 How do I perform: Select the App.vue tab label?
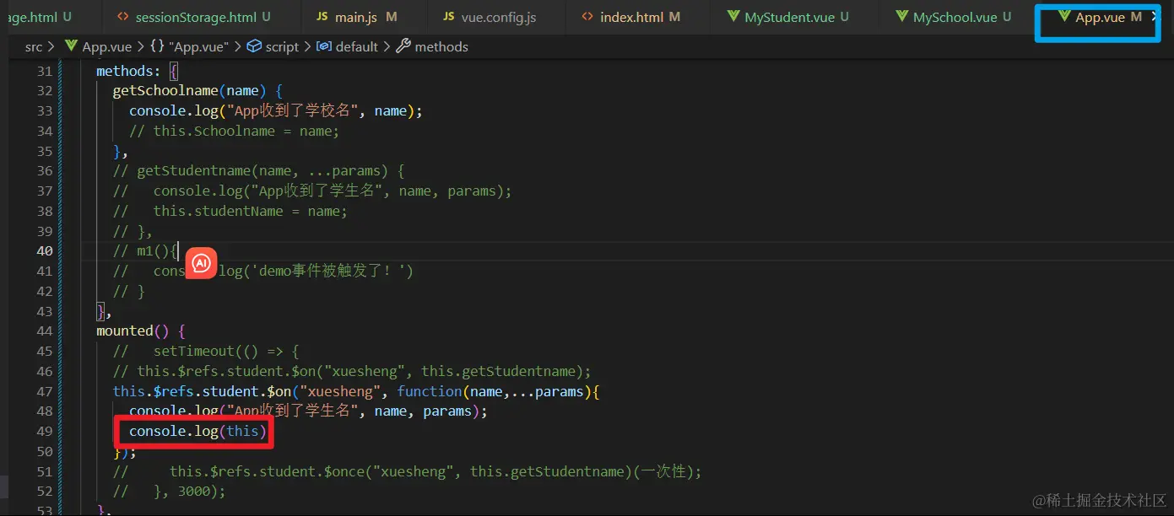[1100, 17]
